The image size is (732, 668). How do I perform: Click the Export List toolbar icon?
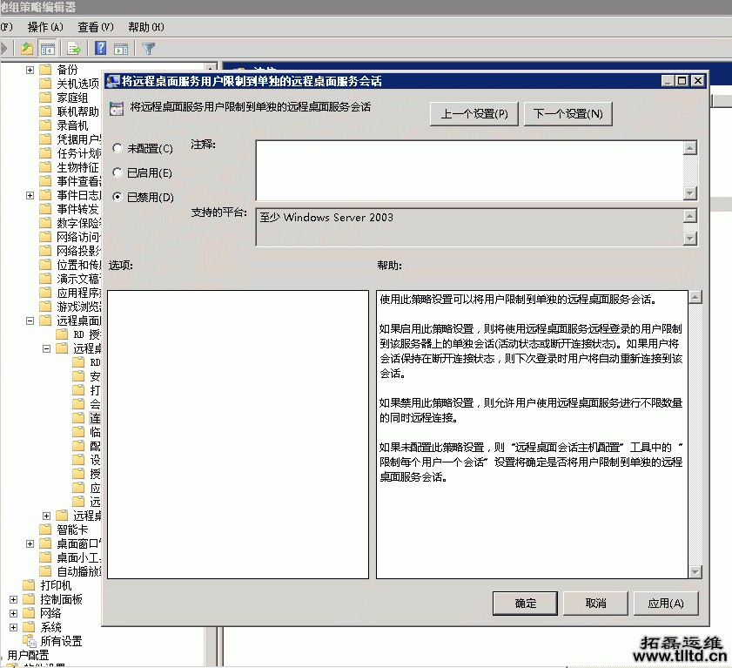tap(73, 48)
